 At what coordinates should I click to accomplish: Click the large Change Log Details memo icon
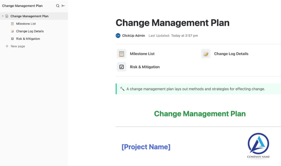pyautogui.click(x=206, y=54)
